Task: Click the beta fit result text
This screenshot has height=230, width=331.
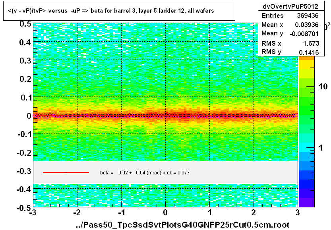Action: pos(145,173)
